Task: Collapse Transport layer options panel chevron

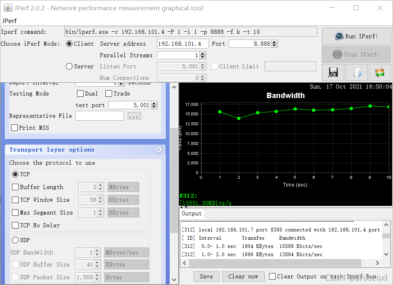Action: point(159,150)
